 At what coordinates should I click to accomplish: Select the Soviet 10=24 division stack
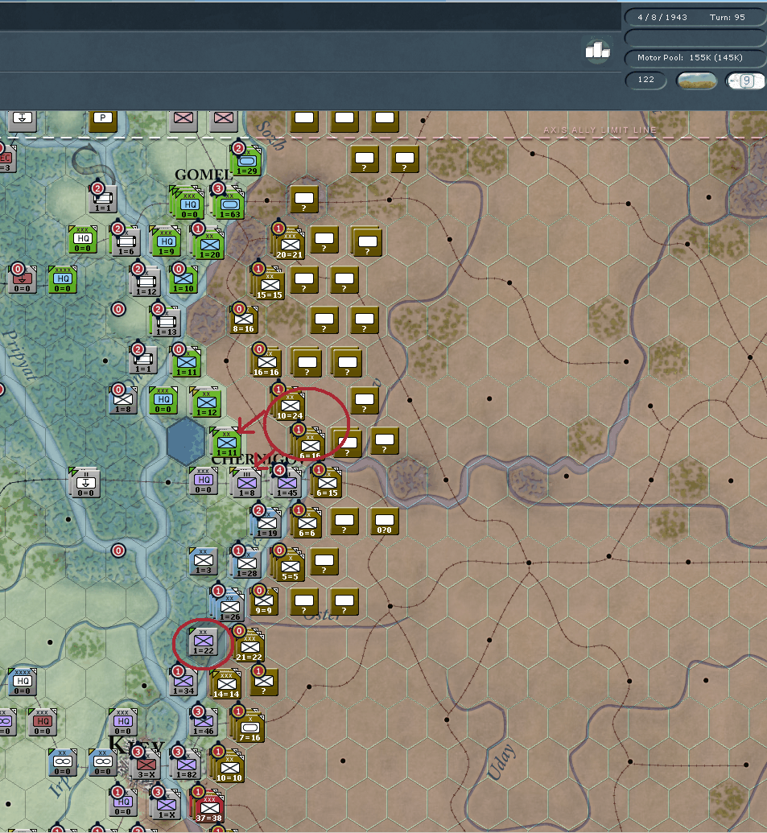pyautogui.click(x=290, y=406)
